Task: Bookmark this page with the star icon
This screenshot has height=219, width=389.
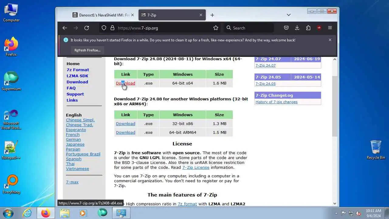Action: [216, 28]
